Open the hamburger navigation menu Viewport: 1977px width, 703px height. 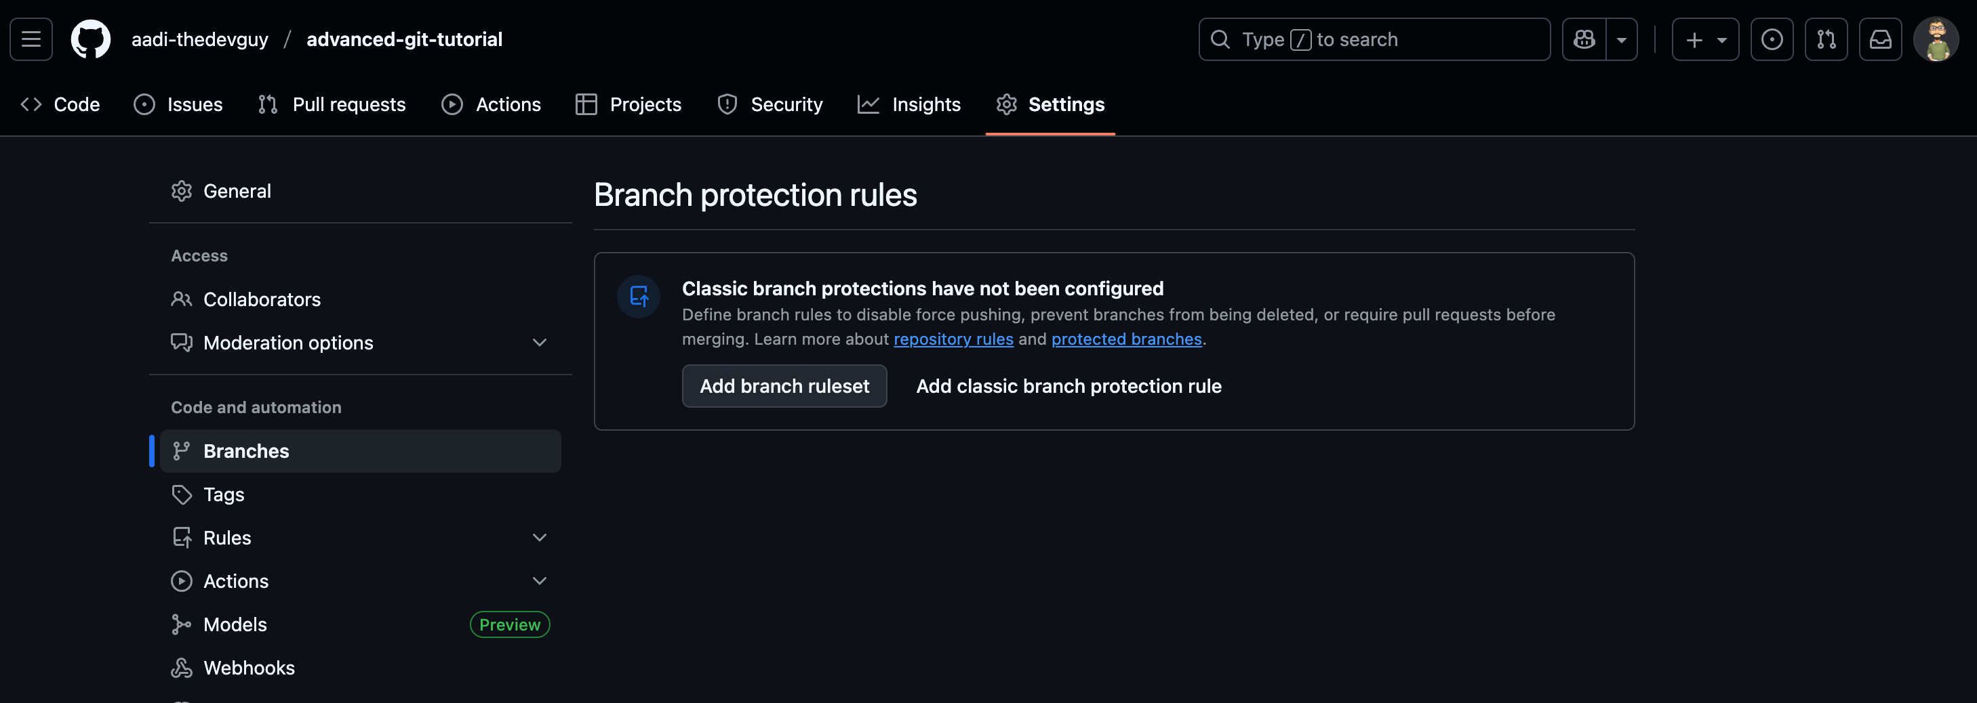(31, 39)
